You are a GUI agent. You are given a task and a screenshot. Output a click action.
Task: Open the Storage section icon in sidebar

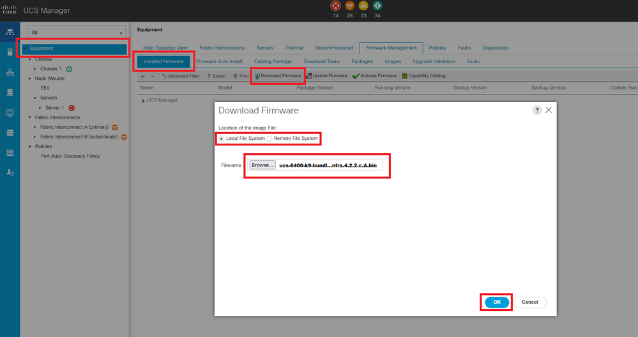tap(10, 133)
